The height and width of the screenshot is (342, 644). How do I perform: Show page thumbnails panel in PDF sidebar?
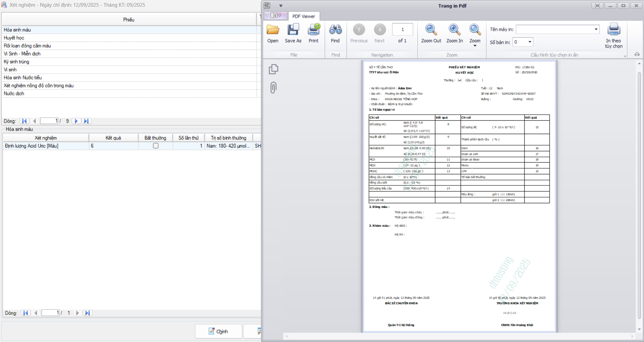click(273, 69)
